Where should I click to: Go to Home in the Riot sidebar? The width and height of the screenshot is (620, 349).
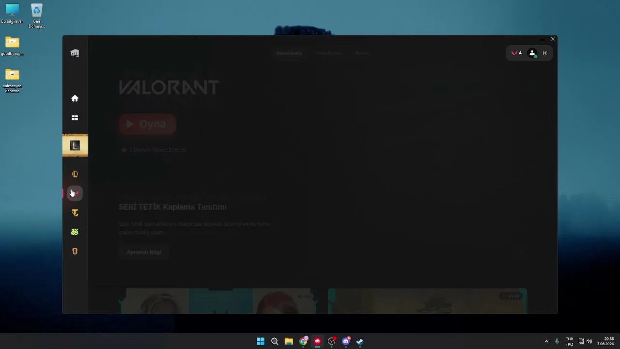pyautogui.click(x=75, y=98)
